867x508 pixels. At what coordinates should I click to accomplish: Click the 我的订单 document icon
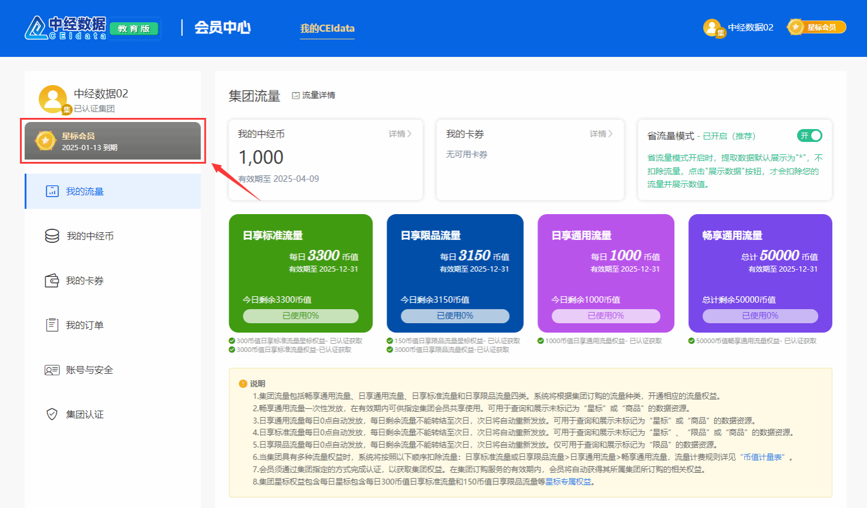52,325
